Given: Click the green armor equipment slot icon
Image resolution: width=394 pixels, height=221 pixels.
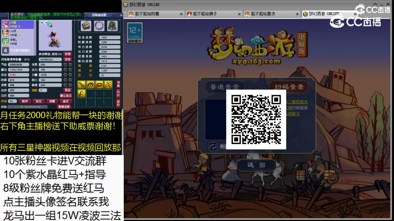Looking at the screenshot, I should point(112,26).
